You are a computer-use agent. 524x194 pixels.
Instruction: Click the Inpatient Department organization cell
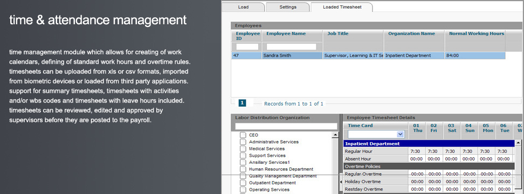tap(414, 56)
